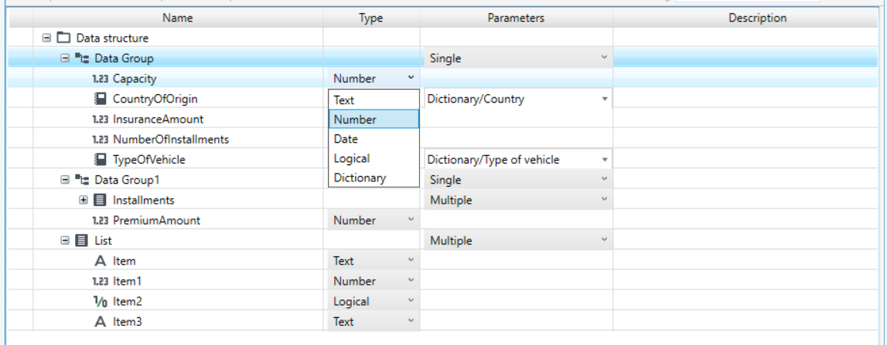This screenshot has height=345, width=887.
Task: Open the Item2 type dropdown showing Logical
Action: pos(374,302)
